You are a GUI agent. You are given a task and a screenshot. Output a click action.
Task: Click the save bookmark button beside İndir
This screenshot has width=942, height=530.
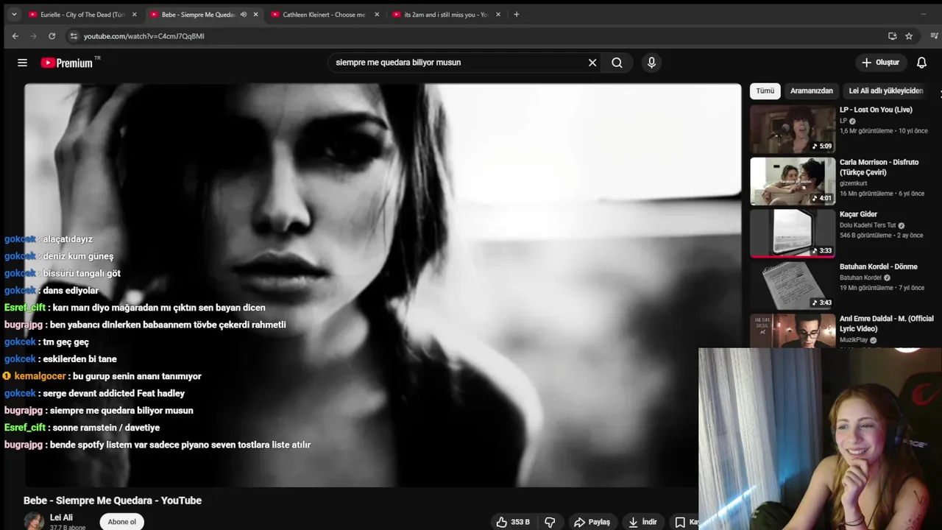[x=685, y=522]
